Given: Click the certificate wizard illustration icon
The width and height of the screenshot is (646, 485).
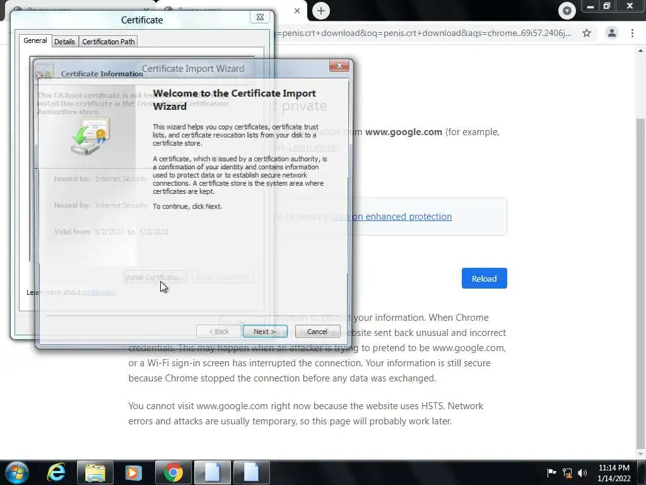Looking at the screenshot, I should coord(91,136).
